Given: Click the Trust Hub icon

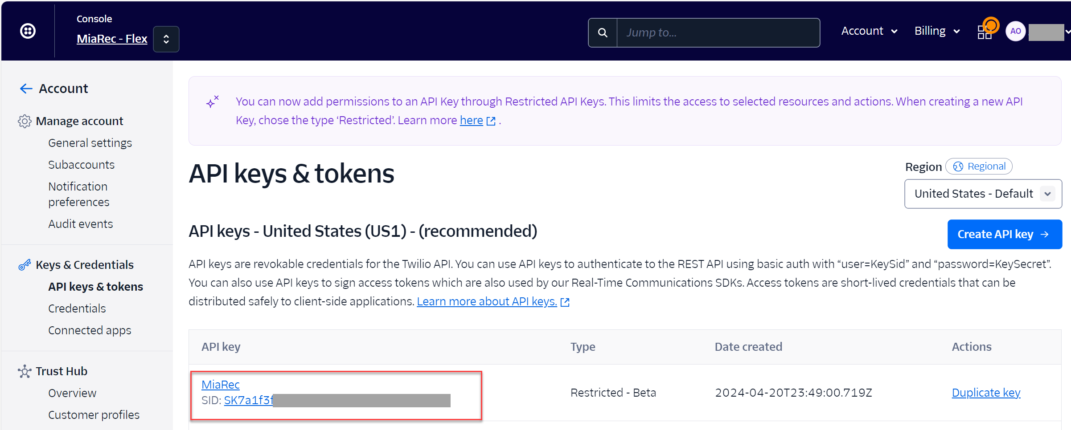Looking at the screenshot, I should [25, 371].
